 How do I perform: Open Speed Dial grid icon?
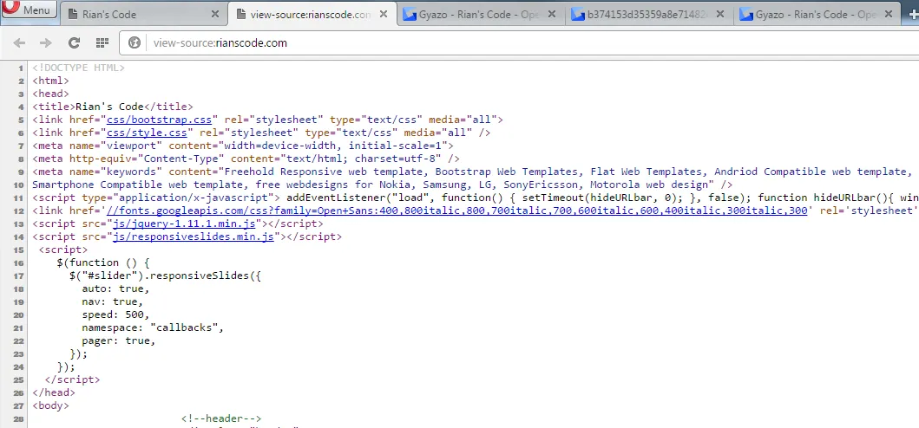pos(102,42)
